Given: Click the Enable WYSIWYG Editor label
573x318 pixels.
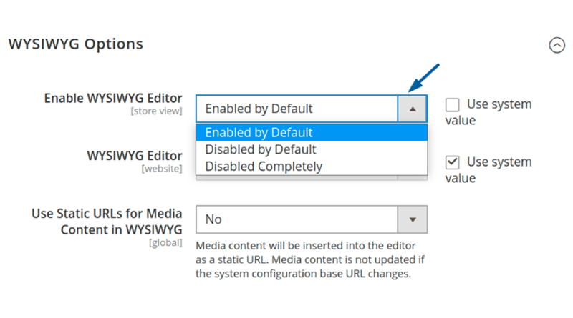Looking at the screenshot, I should (113, 98).
